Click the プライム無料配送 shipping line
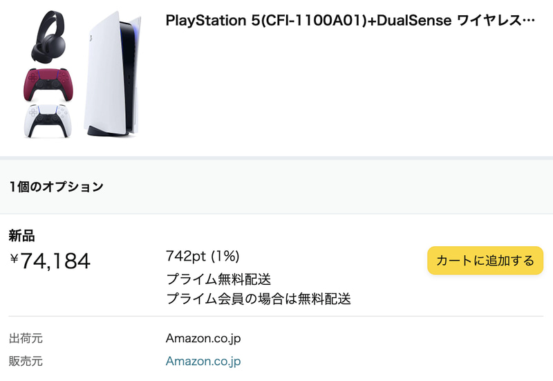Viewport: 553px width, 381px height. click(218, 279)
